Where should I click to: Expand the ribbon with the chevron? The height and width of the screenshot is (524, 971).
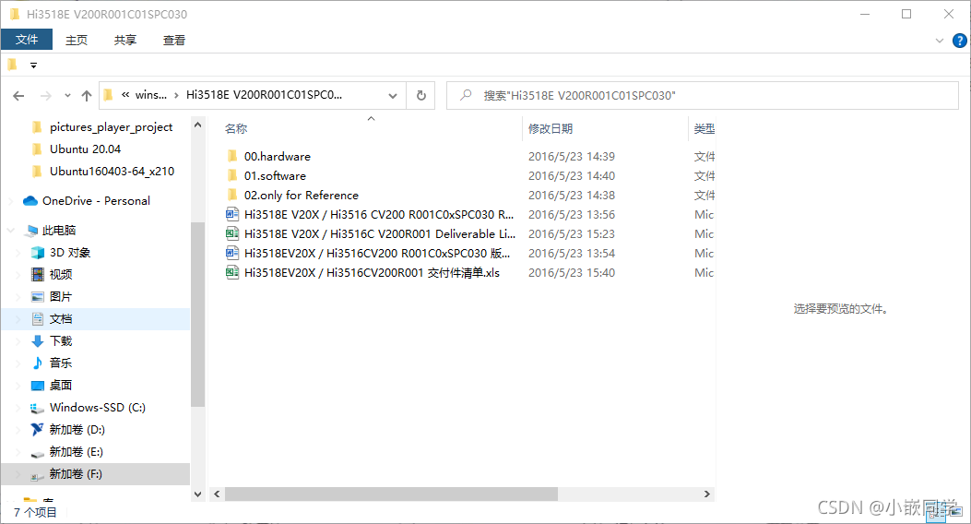pyautogui.click(x=940, y=41)
